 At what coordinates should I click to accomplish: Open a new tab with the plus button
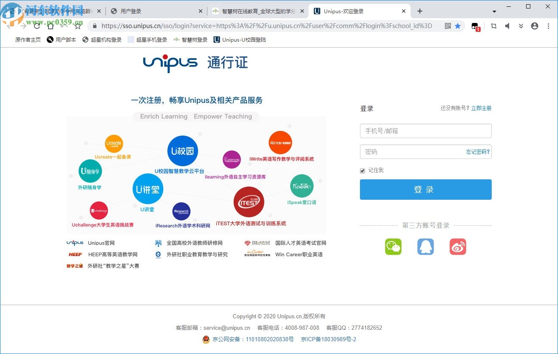(420, 11)
